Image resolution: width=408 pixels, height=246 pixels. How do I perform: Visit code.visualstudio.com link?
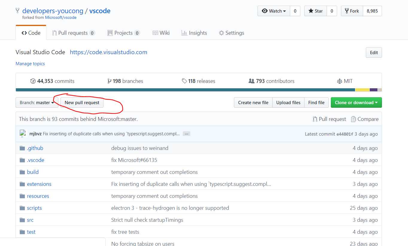(109, 52)
